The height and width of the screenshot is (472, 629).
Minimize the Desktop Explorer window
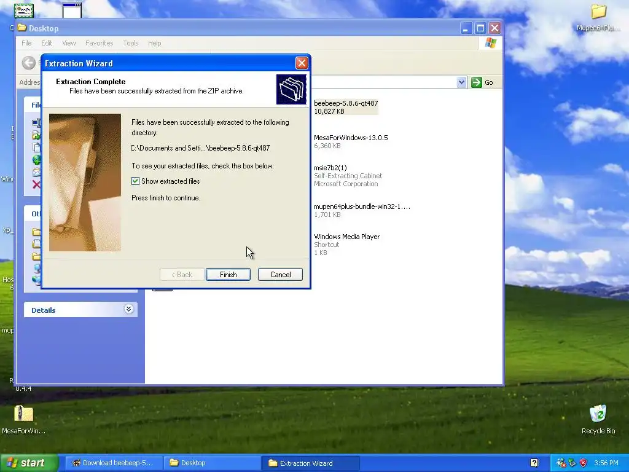click(466, 28)
